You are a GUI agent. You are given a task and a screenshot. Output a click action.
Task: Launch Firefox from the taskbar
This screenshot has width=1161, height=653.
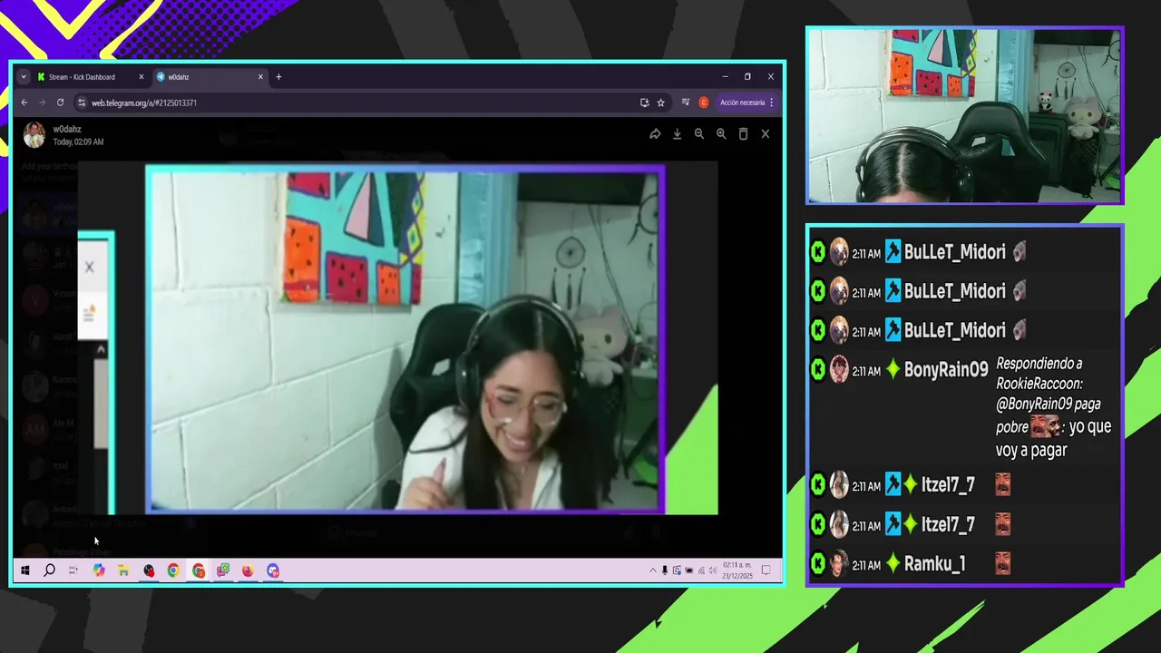(x=248, y=570)
